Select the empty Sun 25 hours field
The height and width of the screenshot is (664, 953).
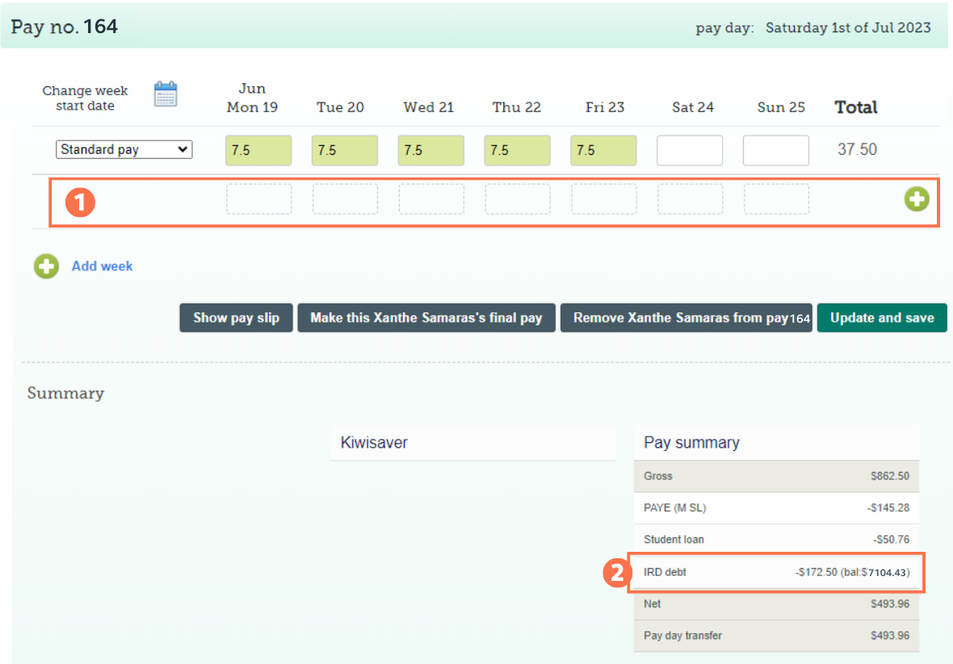coord(775,150)
